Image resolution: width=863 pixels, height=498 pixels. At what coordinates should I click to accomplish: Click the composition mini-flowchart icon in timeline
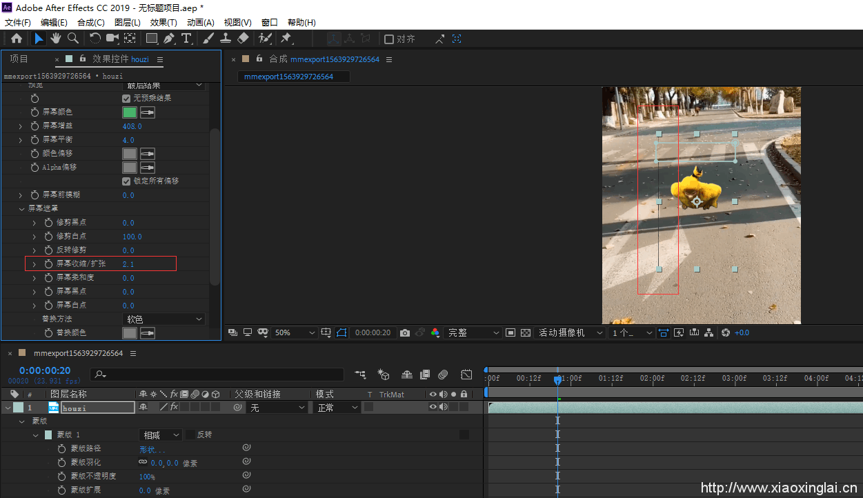(360, 375)
